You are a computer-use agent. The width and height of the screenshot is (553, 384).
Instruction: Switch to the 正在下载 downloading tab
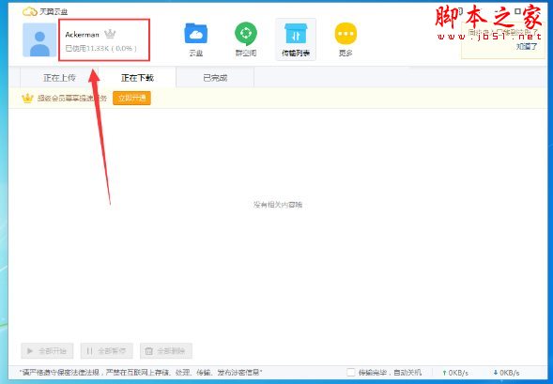137,78
